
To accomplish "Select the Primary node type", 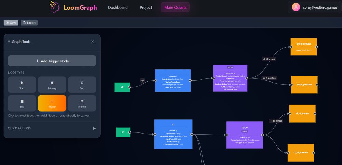I will coord(52,85).
